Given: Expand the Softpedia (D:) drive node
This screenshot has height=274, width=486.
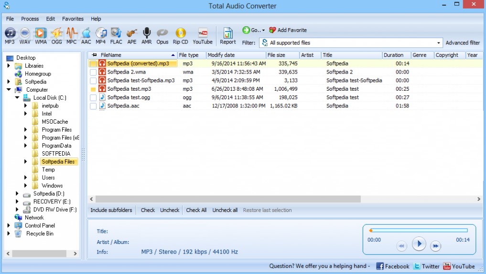Looking at the screenshot, I should [x=17, y=193].
